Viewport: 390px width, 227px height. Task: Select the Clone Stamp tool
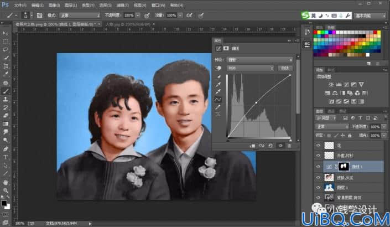point(5,99)
